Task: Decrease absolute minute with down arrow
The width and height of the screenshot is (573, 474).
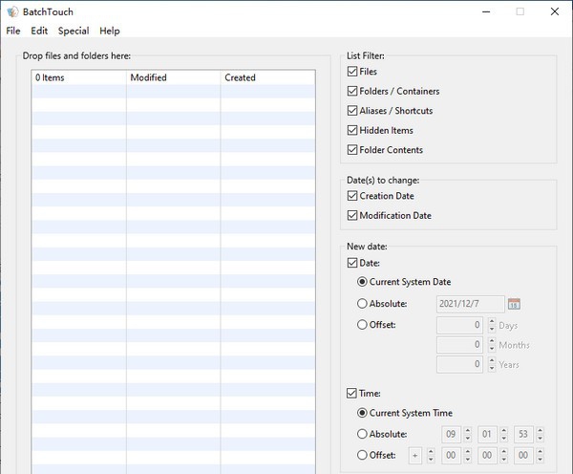Action: click(504, 438)
